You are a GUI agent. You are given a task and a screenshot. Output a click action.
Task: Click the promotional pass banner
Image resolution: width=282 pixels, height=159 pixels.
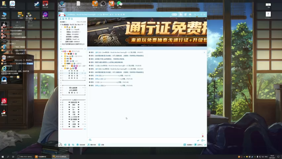[x=147, y=32]
